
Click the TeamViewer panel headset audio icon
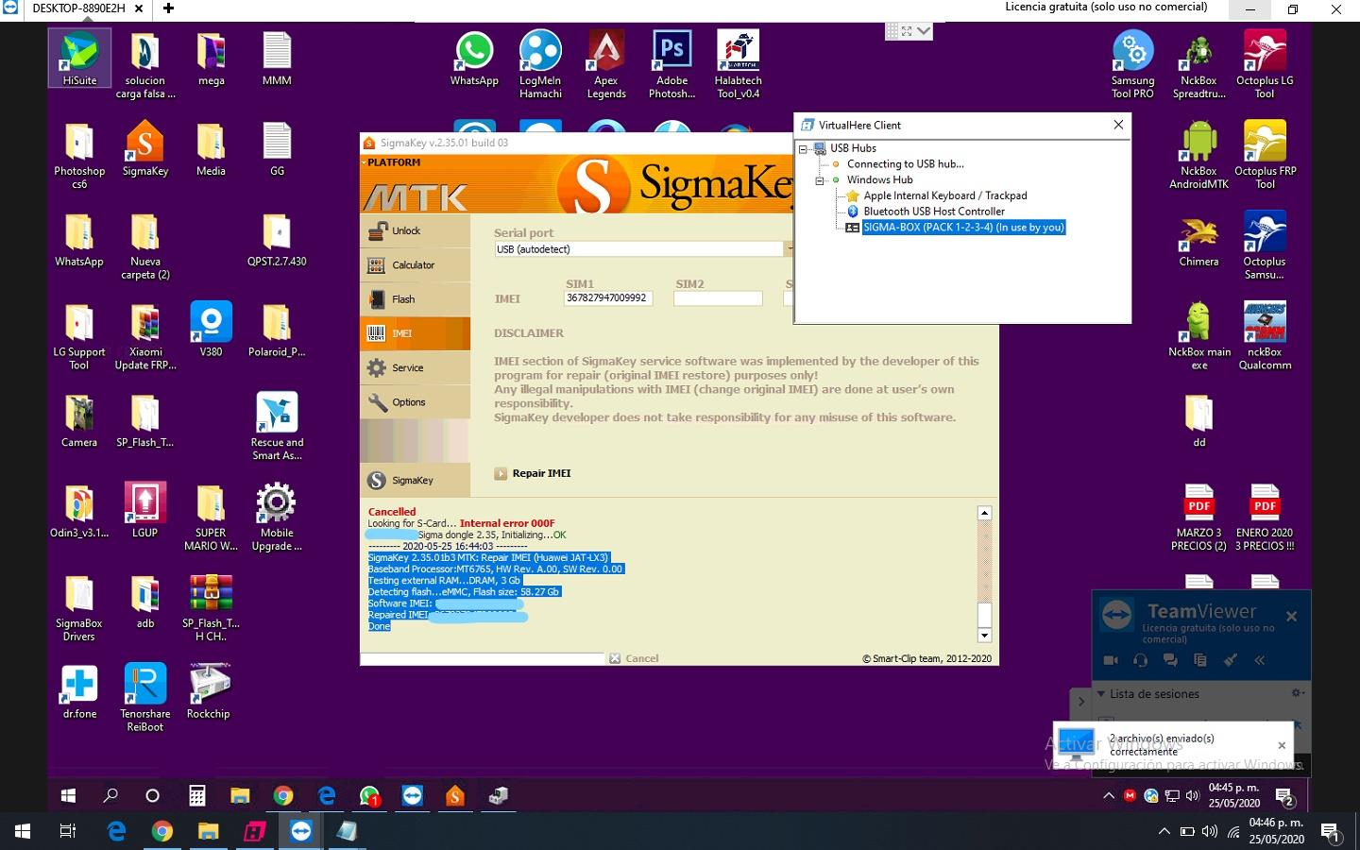coord(1140,660)
